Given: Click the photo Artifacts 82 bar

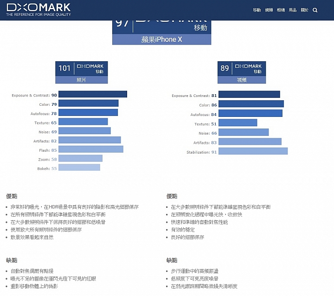Looking at the screenshot, I should click(x=90, y=140).
